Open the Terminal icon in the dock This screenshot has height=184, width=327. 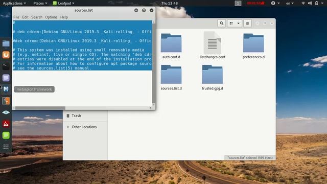[x=6, y=66]
